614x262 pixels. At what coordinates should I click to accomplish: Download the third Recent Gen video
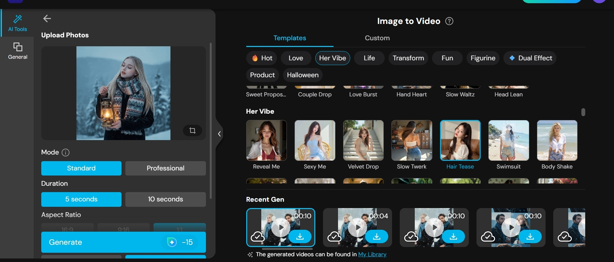453,236
